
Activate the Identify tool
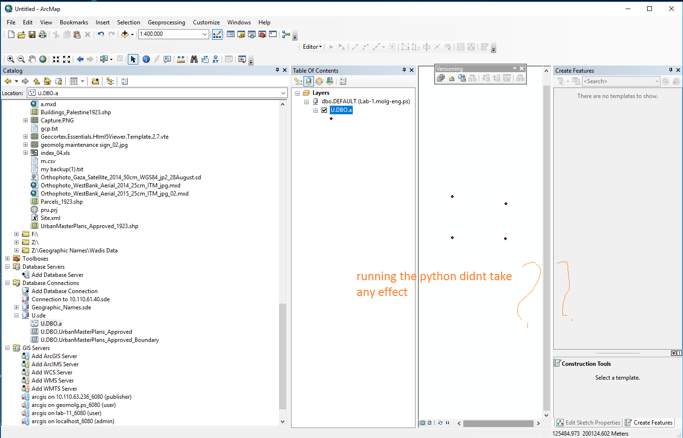(x=146, y=59)
